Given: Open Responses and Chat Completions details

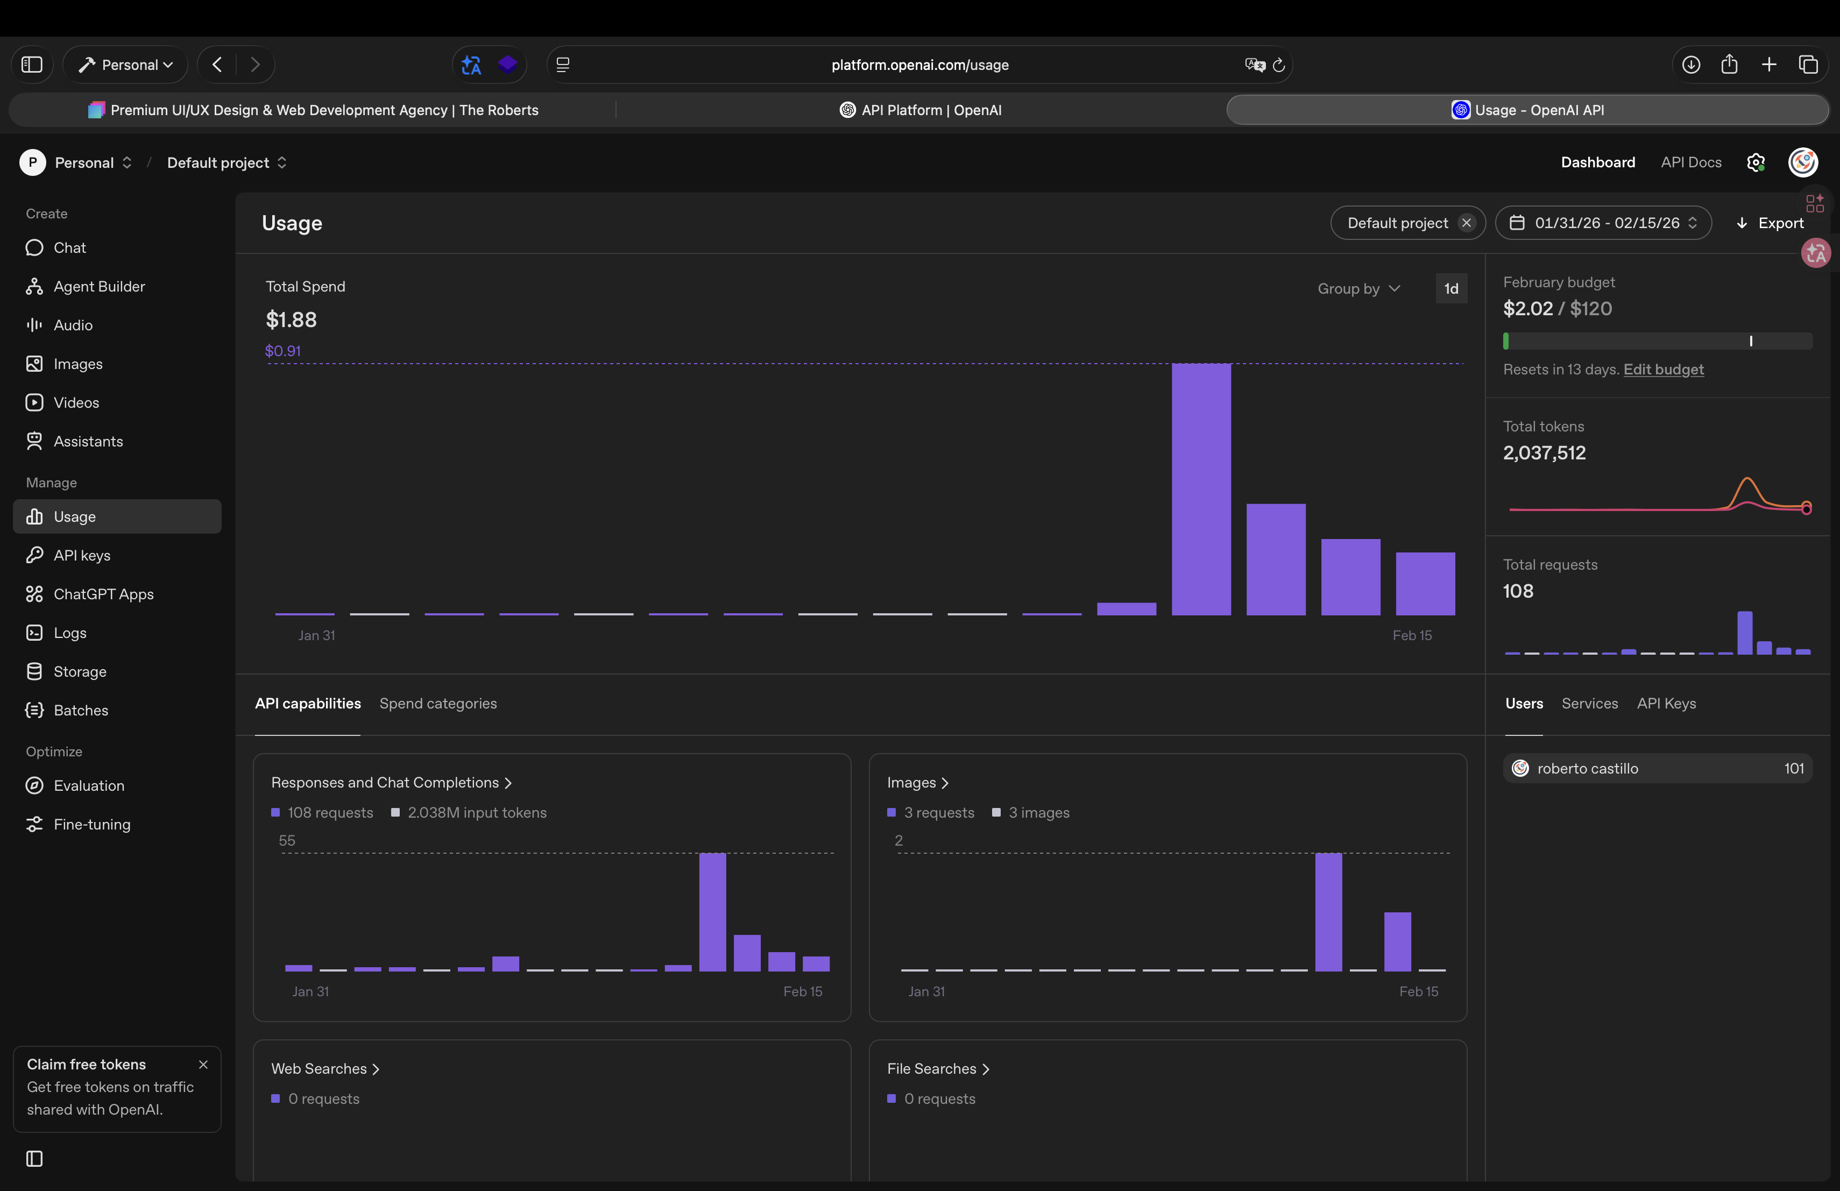Looking at the screenshot, I should point(391,782).
